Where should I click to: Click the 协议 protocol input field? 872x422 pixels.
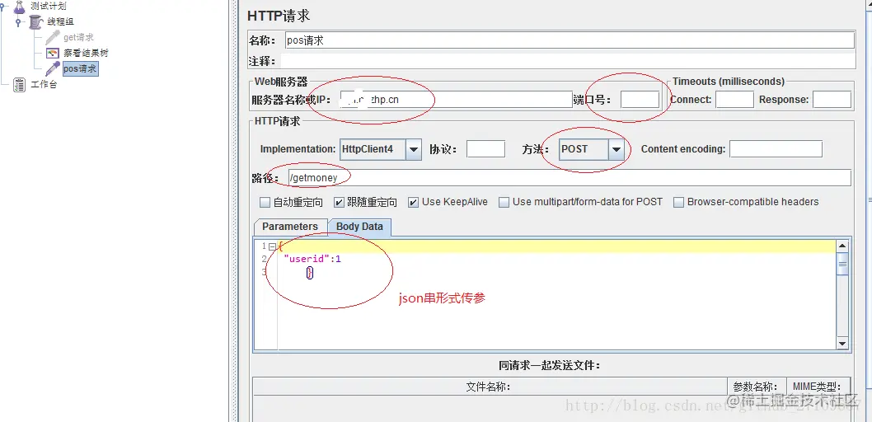tap(486, 149)
